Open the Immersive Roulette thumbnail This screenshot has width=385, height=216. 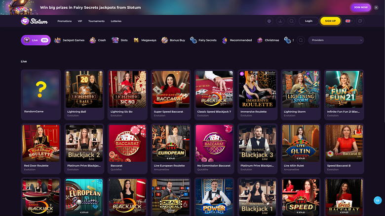[x=257, y=89]
